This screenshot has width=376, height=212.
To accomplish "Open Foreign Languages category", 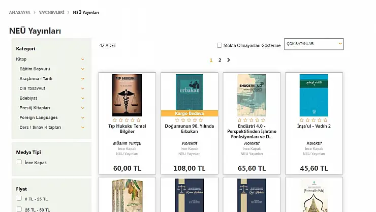I will pyautogui.click(x=39, y=117).
